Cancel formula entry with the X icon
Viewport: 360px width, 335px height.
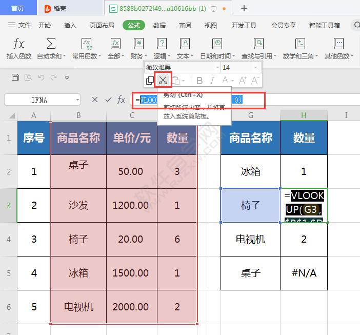[x=94, y=100]
